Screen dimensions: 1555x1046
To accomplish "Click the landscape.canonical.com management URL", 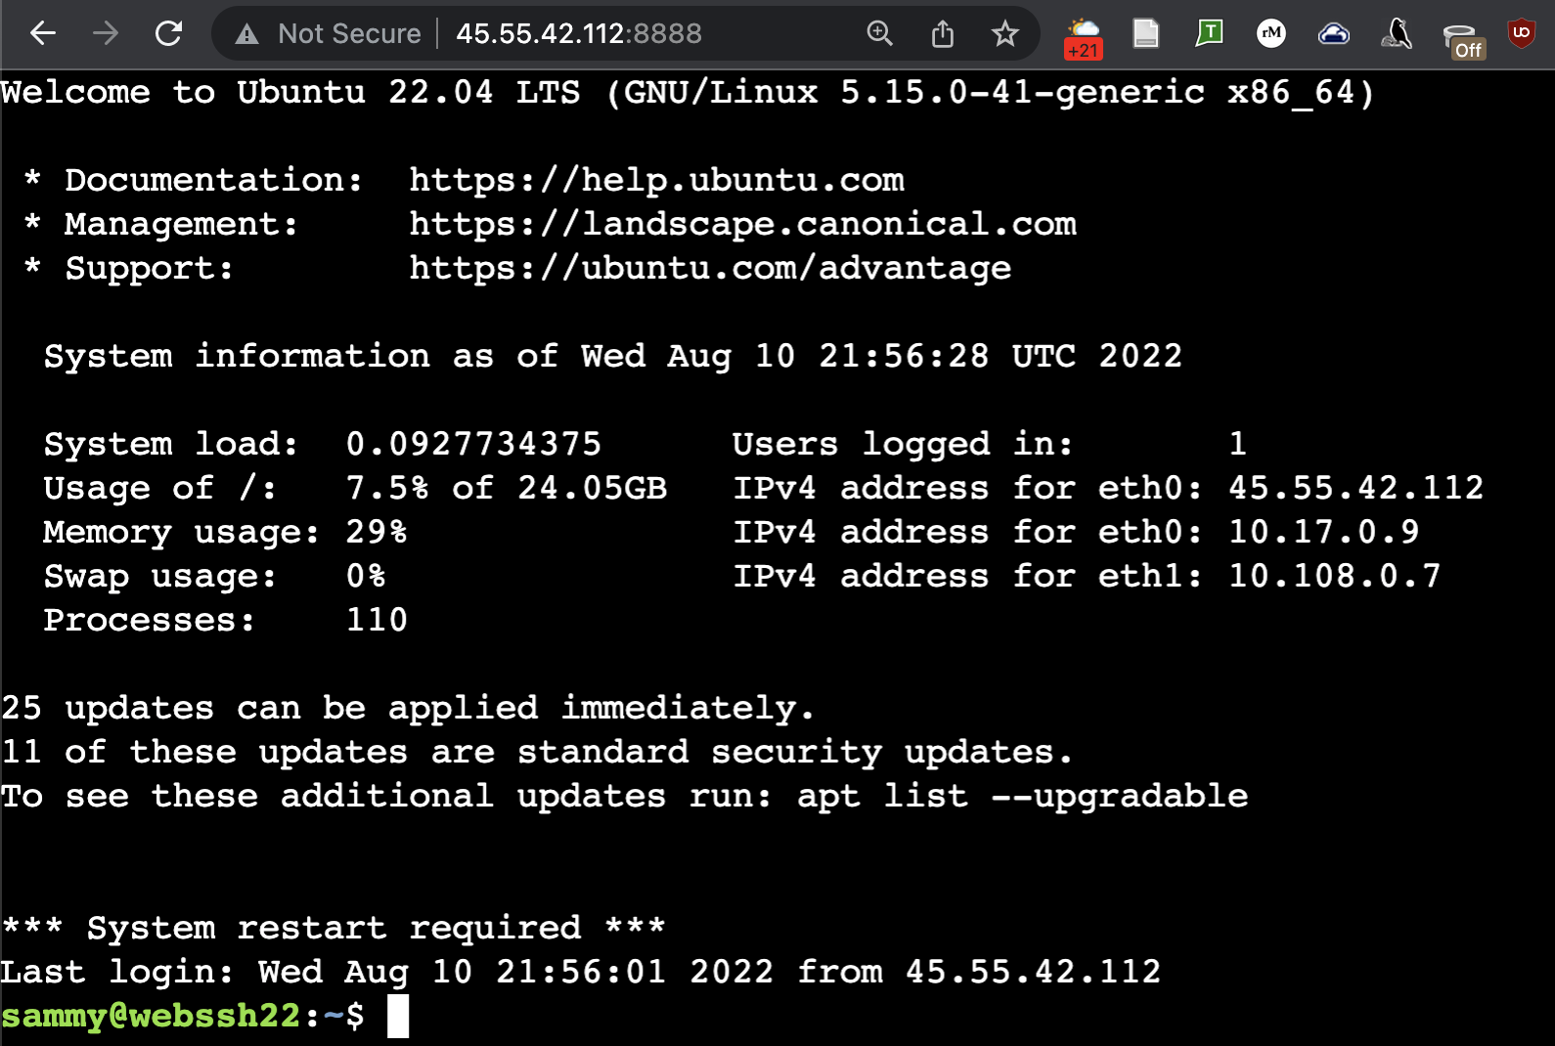I will tap(742, 224).
